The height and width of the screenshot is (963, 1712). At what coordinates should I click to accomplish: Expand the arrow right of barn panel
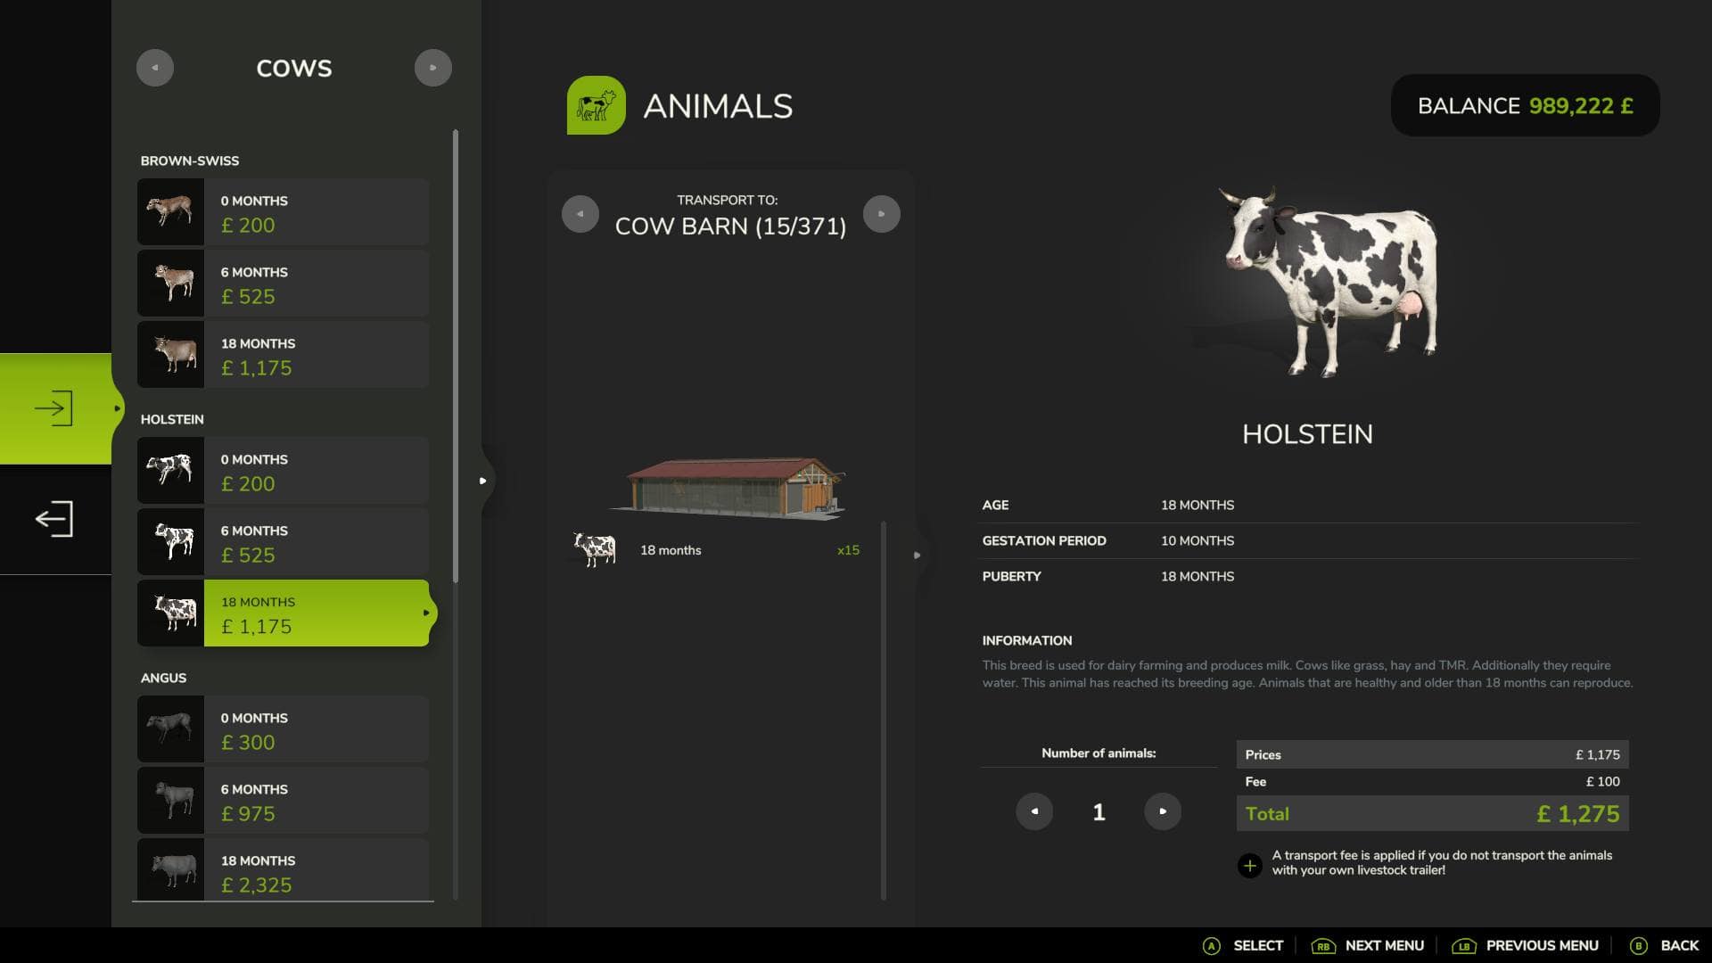pos(917,556)
